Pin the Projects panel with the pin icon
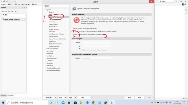Screen dimensions: 188x105 point(24,7)
